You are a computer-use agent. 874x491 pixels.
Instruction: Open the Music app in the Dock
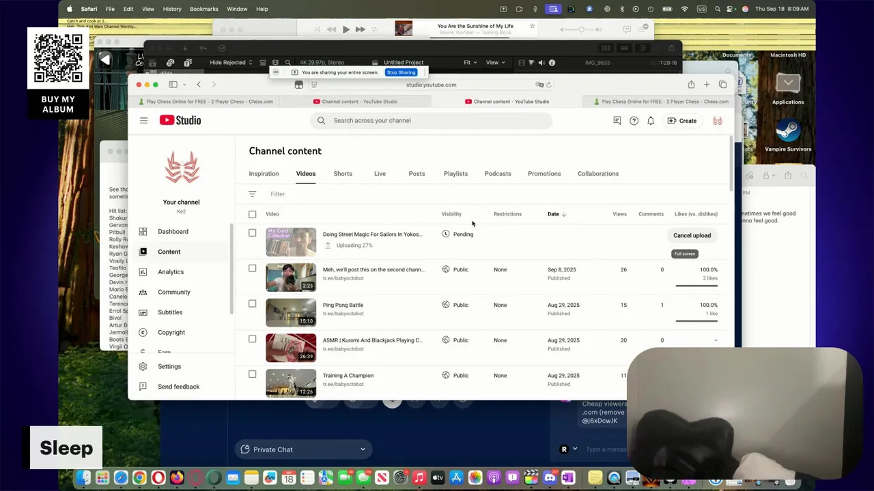point(419,478)
